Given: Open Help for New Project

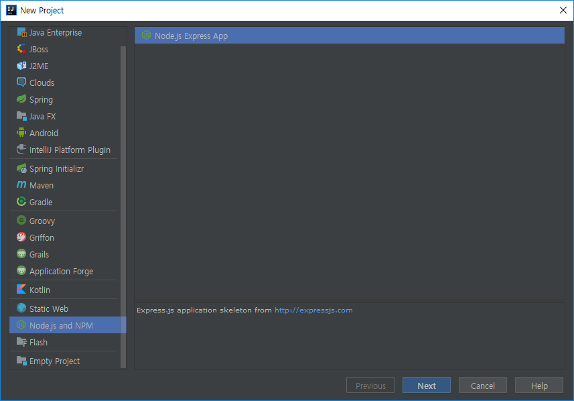Looking at the screenshot, I should pos(539,385).
